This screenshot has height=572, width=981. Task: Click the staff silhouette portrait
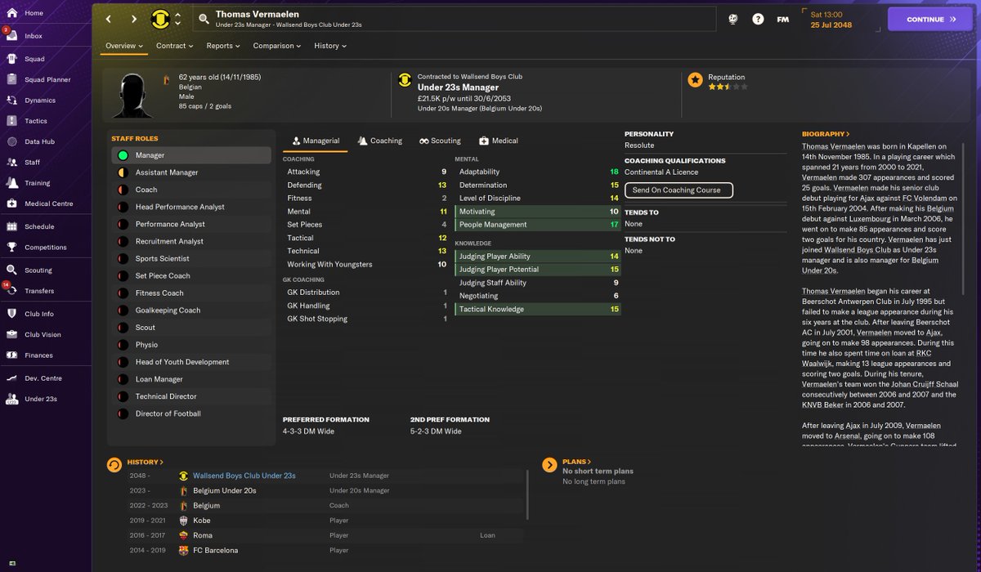[133, 94]
